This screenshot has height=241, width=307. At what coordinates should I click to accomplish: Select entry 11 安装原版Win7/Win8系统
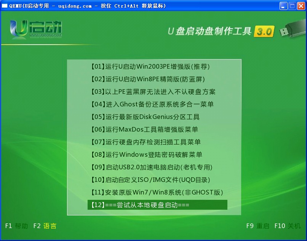pyautogui.click(x=157, y=192)
